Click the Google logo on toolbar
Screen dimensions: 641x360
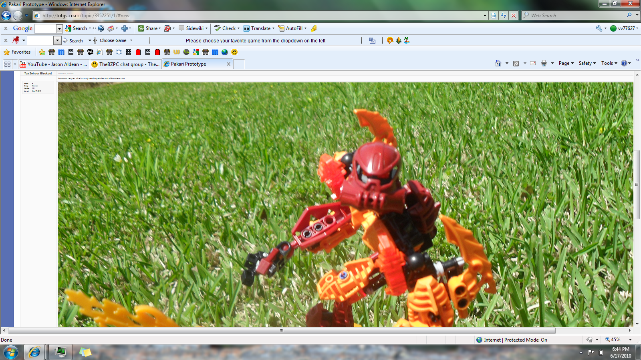pyautogui.click(x=22, y=28)
